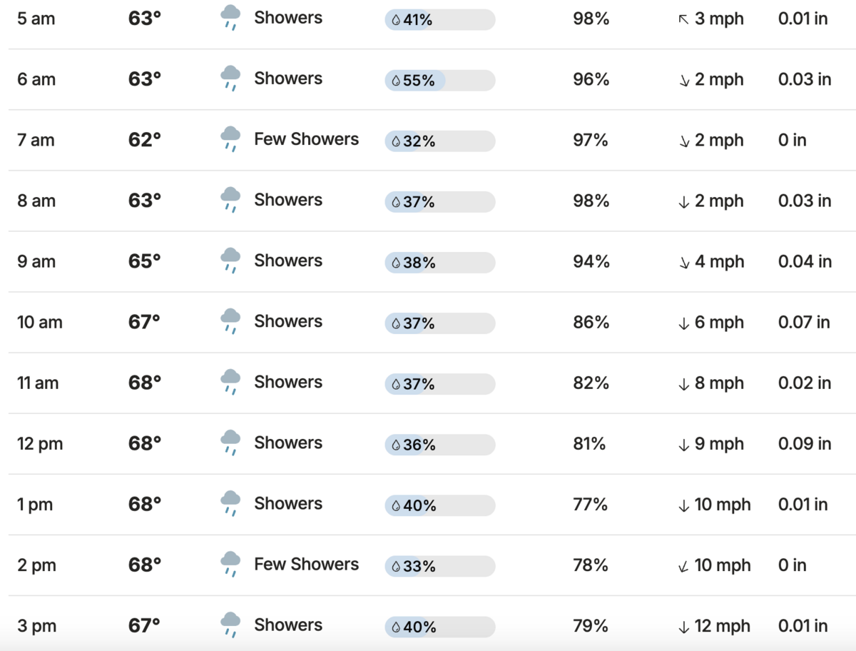
Task: Click the 1 pm 10 mph wind speed
Action: pyautogui.click(x=722, y=505)
